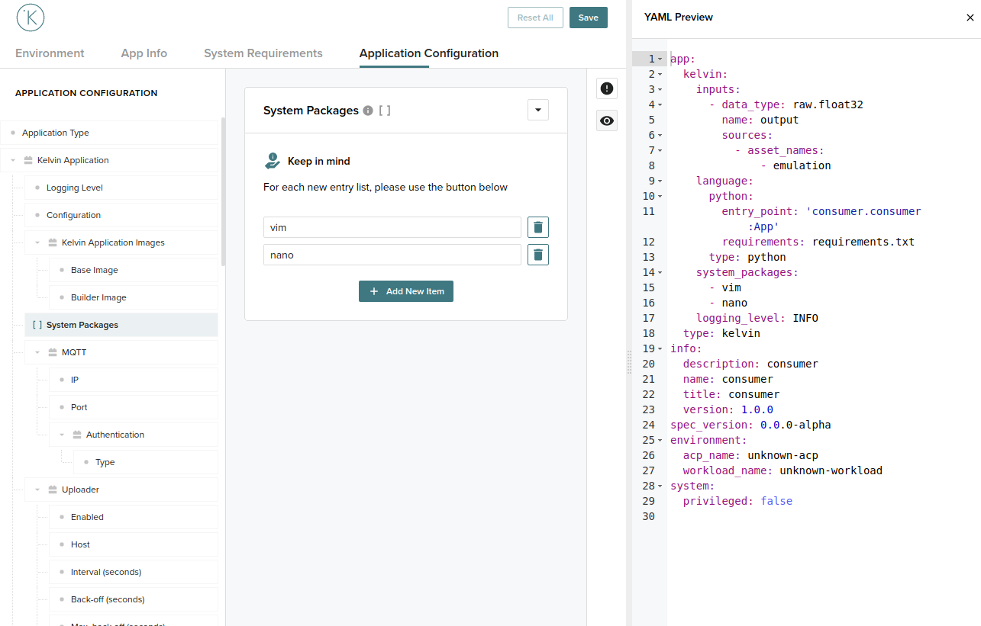Image resolution: width=981 pixels, height=626 pixels.
Task: Click the configuration tree scrollbar
Action: 223,191
